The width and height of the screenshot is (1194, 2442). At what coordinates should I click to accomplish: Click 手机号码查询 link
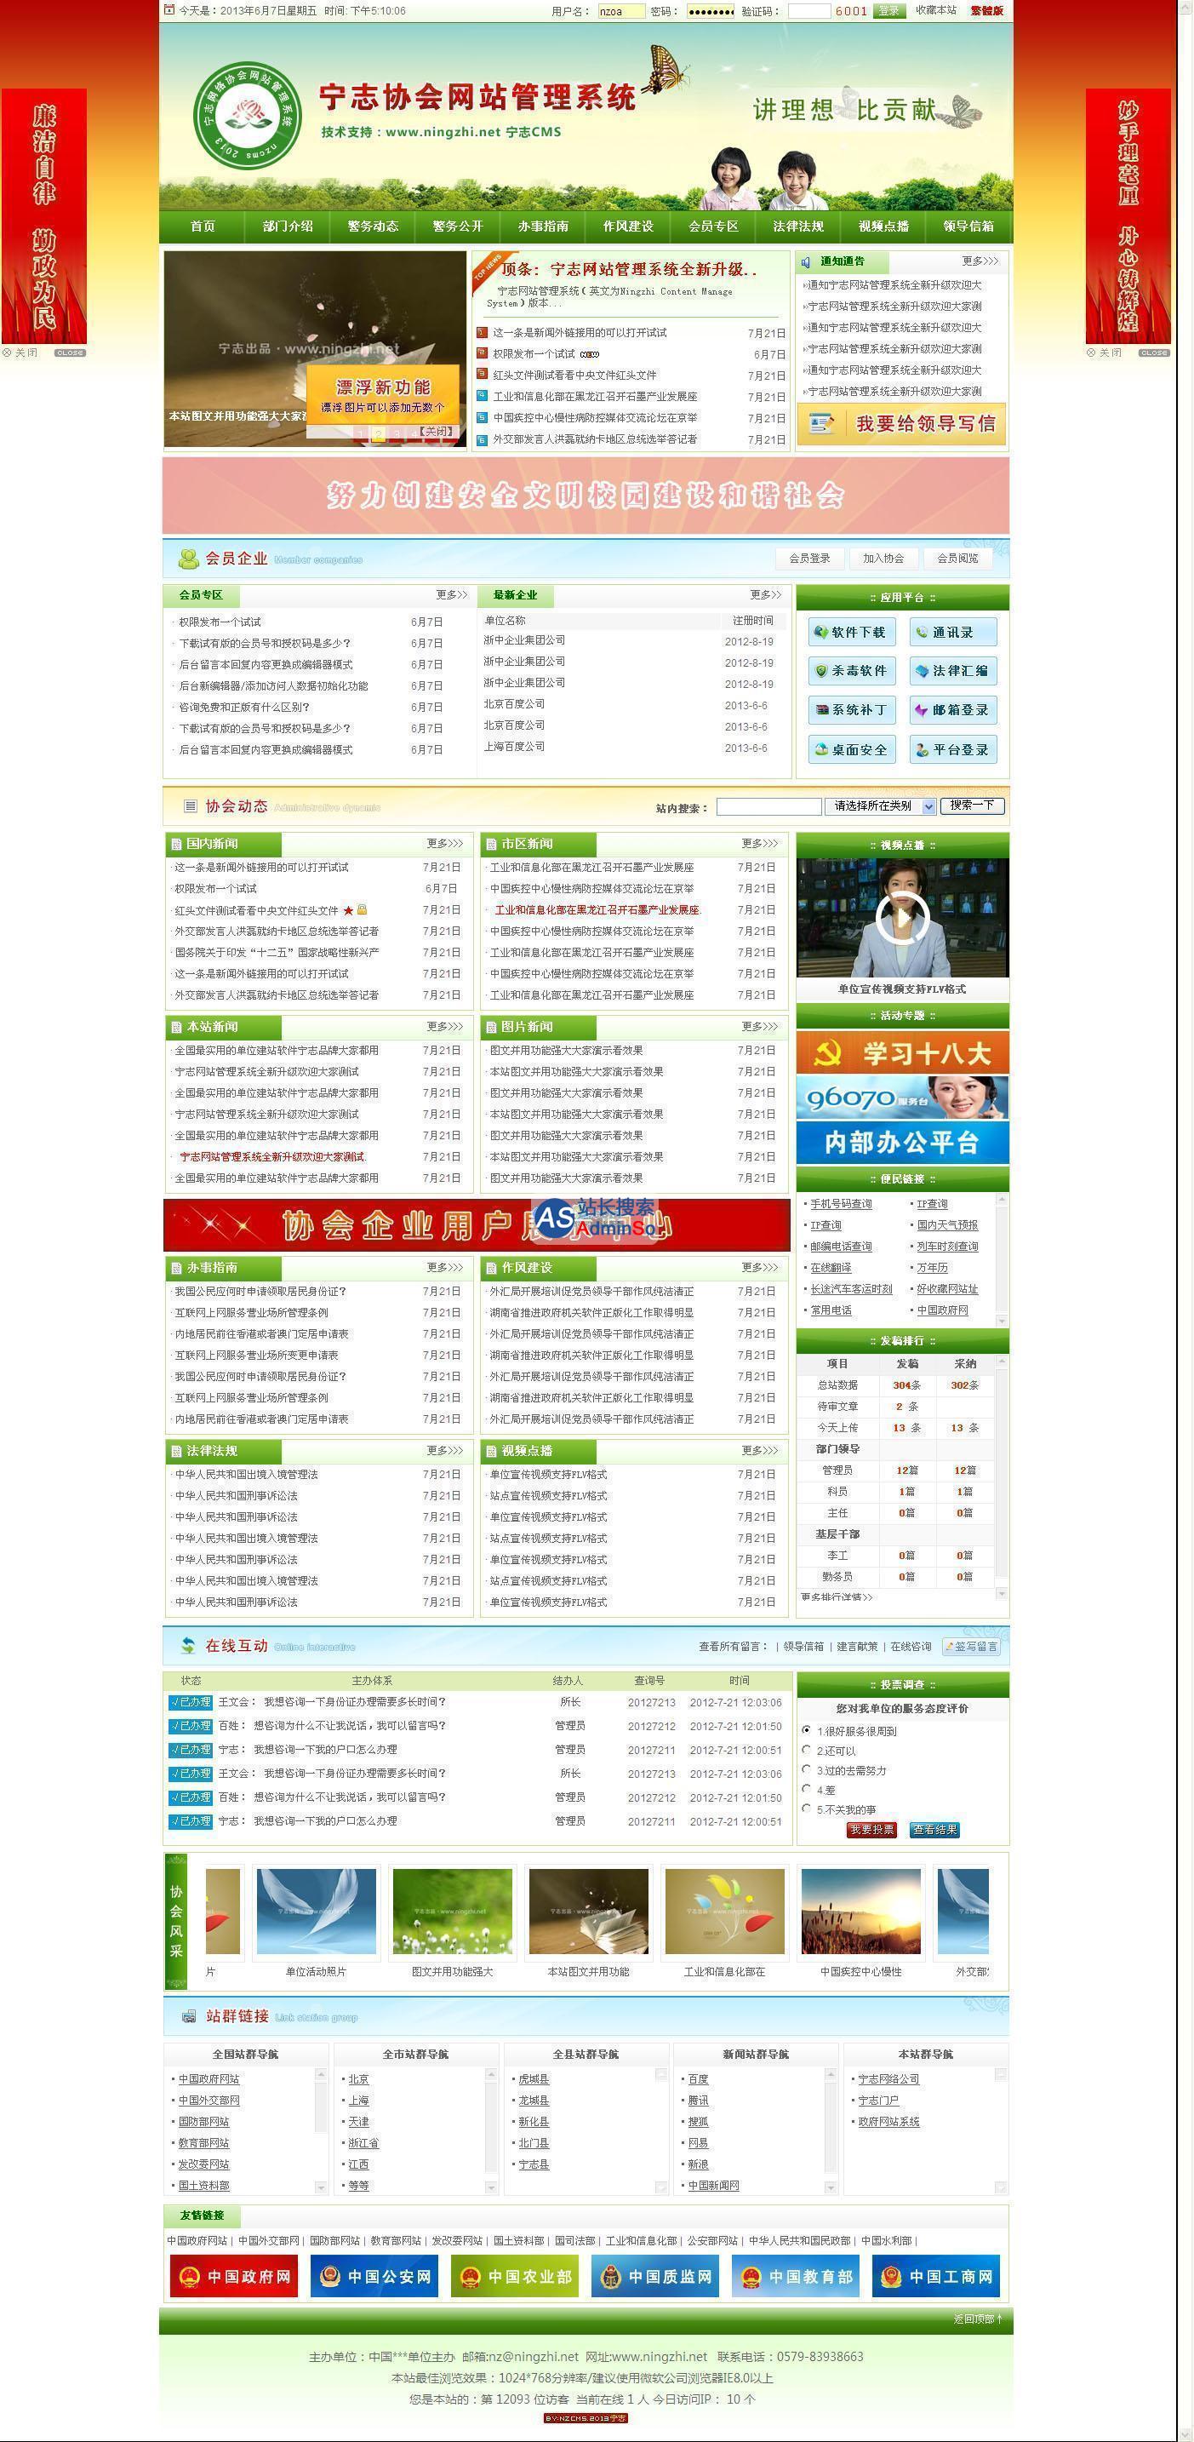841,1204
